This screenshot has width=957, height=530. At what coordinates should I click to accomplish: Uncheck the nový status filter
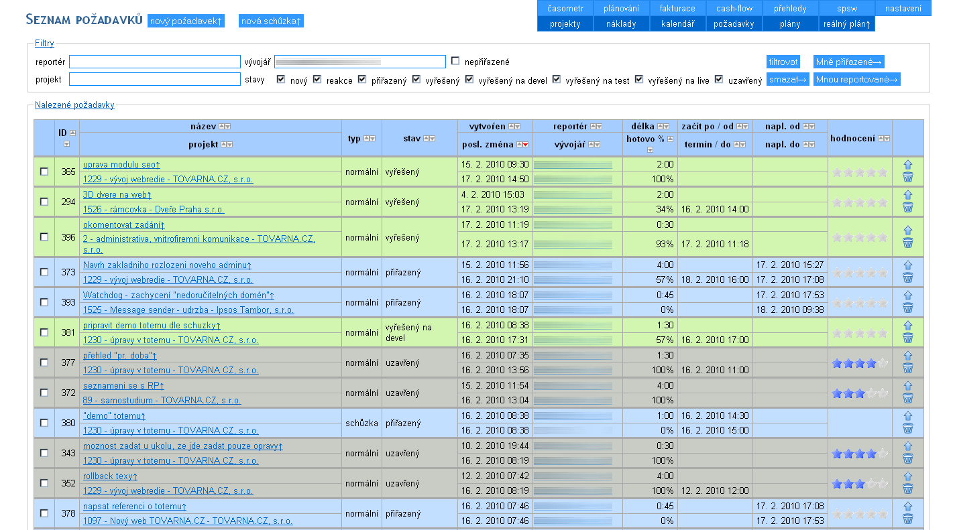pyautogui.click(x=281, y=79)
